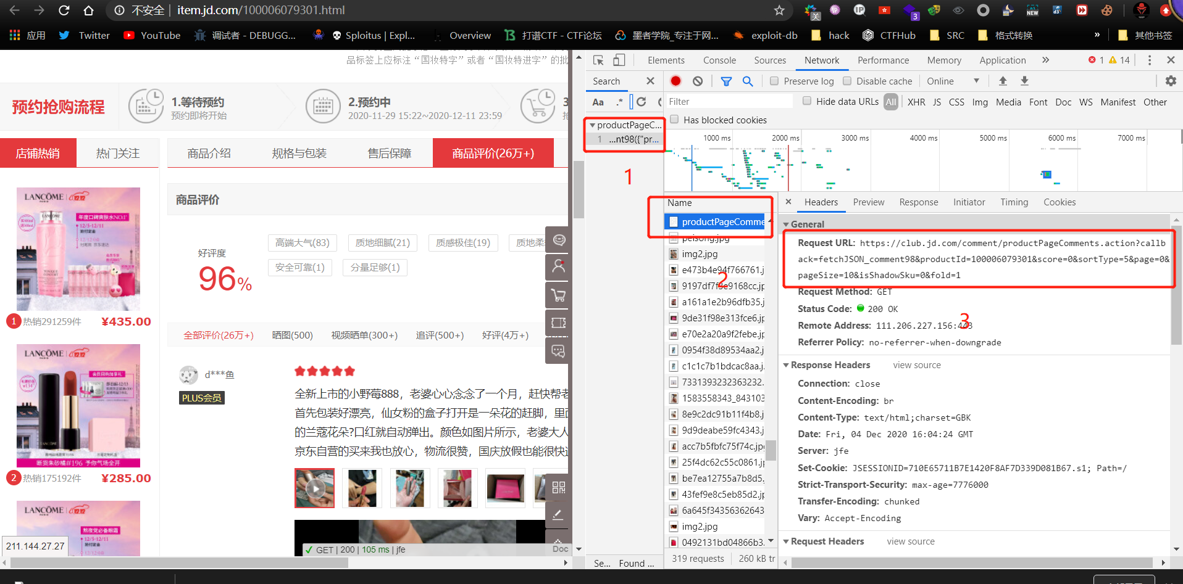Image resolution: width=1183 pixels, height=584 pixels.
Task: Open the coupon sidebar icon
Action: pyautogui.click(x=558, y=323)
